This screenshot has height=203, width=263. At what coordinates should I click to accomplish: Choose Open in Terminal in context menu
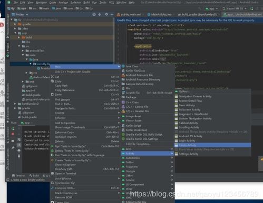pos(85,174)
